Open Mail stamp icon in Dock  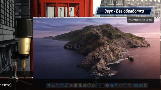pyautogui.click(x=66, y=85)
